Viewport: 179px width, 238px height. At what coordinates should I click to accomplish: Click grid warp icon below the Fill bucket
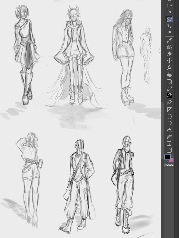pyautogui.click(x=169, y=82)
